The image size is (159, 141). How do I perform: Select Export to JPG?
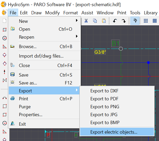tap(117, 115)
